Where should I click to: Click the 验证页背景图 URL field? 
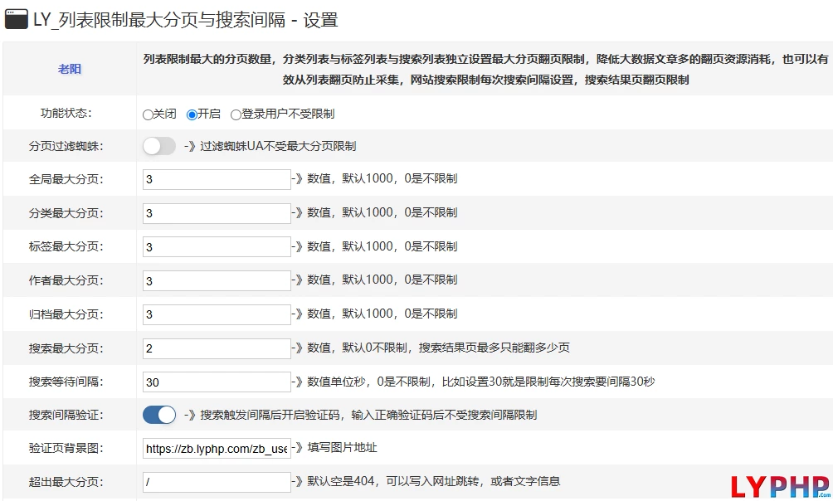pos(217,449)
